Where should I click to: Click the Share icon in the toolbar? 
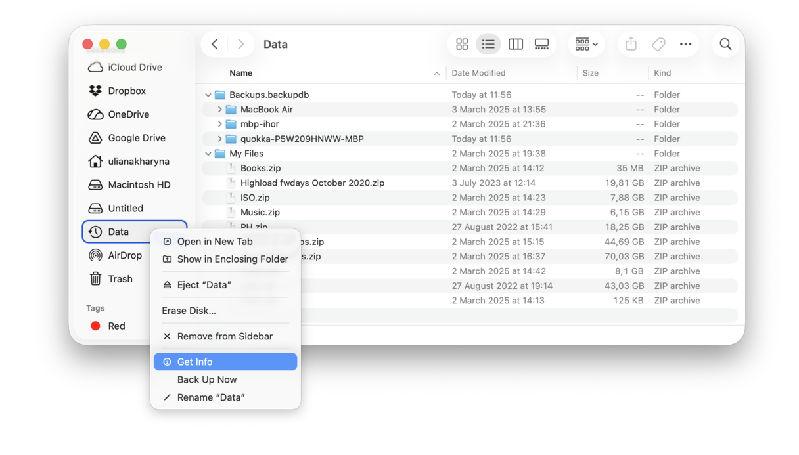click(630, 44)
